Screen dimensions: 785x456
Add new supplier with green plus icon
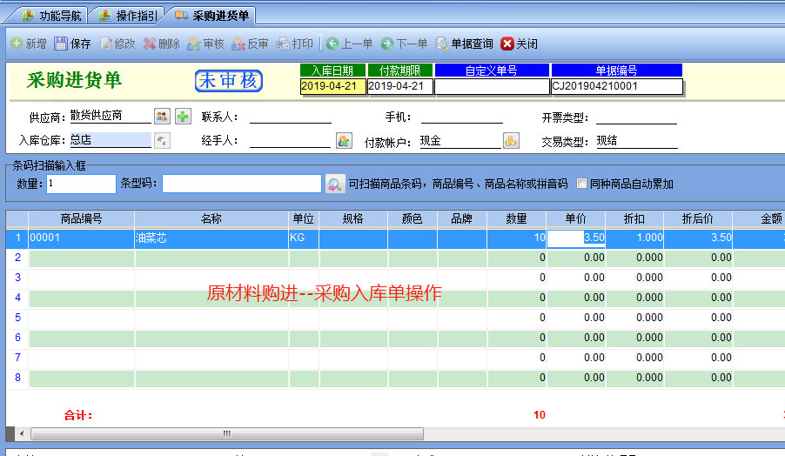[183, 116]
